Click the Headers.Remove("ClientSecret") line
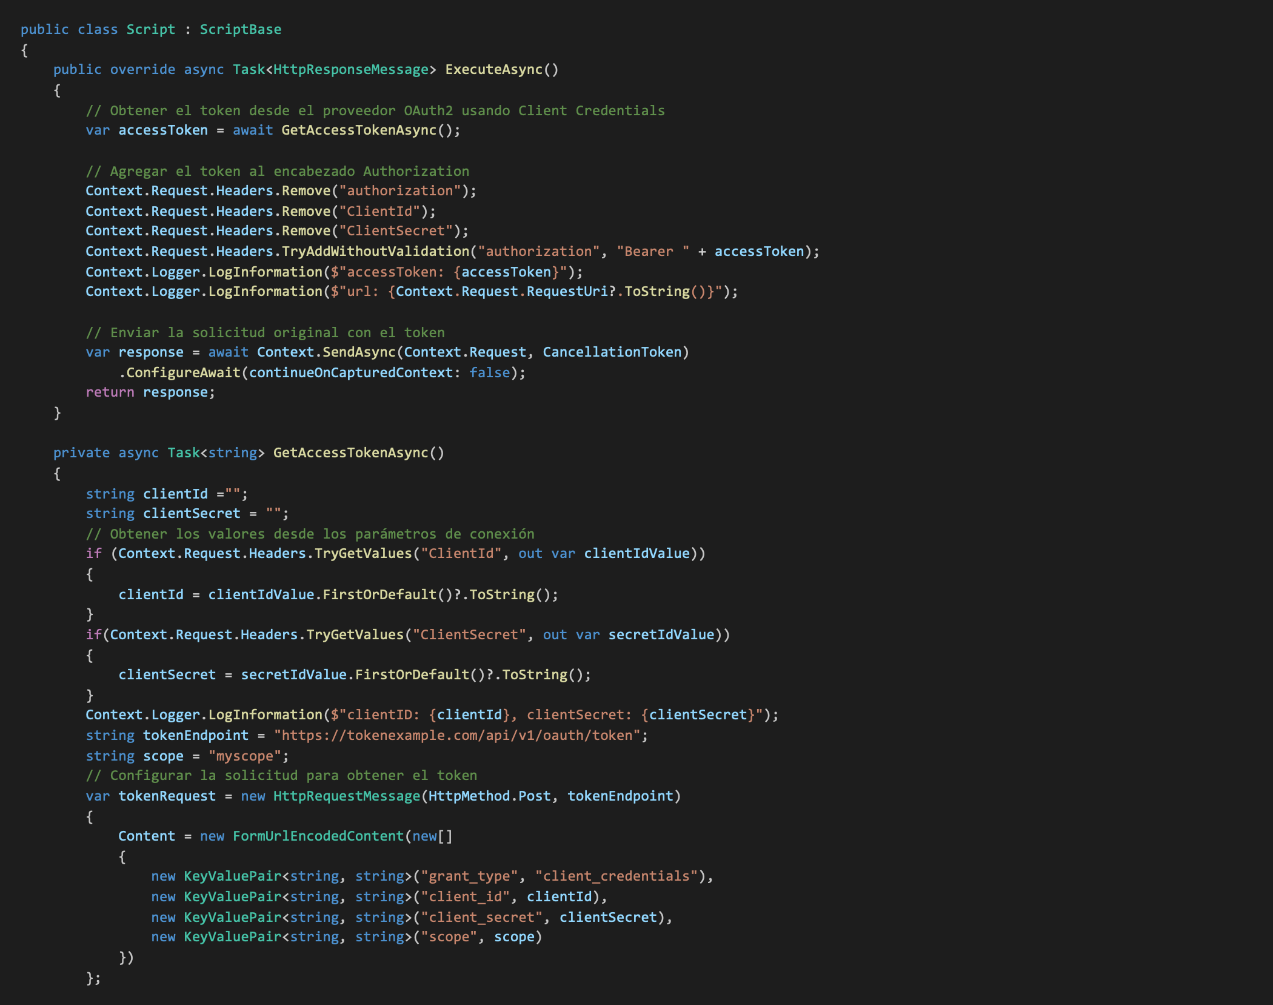The width and height of the screenshot is (1273, 1005). pos(277,230)
